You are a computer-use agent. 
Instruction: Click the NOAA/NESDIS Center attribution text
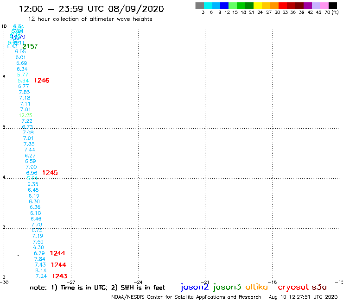coord(186,297)
